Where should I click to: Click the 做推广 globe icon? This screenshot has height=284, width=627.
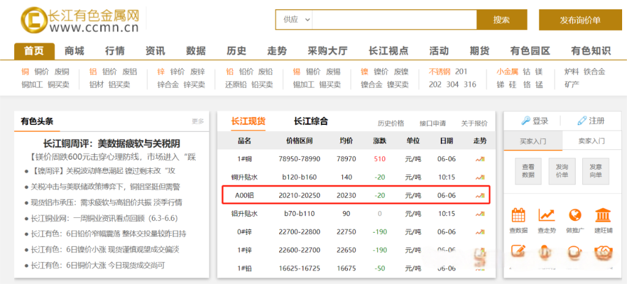[574, 215]
